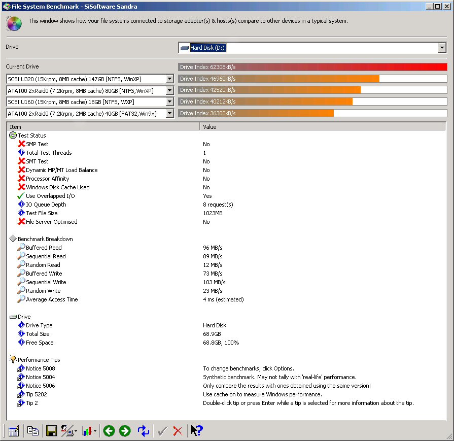Select the Total Test Threads info icon

pos(21,152)
